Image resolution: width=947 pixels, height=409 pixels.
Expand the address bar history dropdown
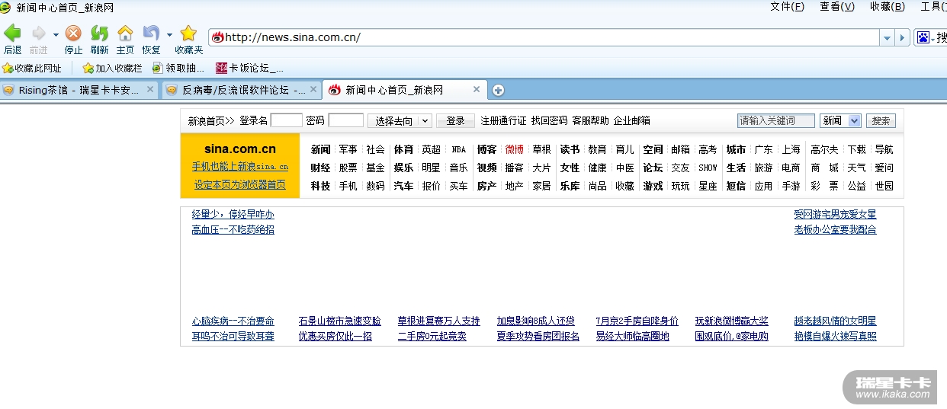click(x=887, y=37)
